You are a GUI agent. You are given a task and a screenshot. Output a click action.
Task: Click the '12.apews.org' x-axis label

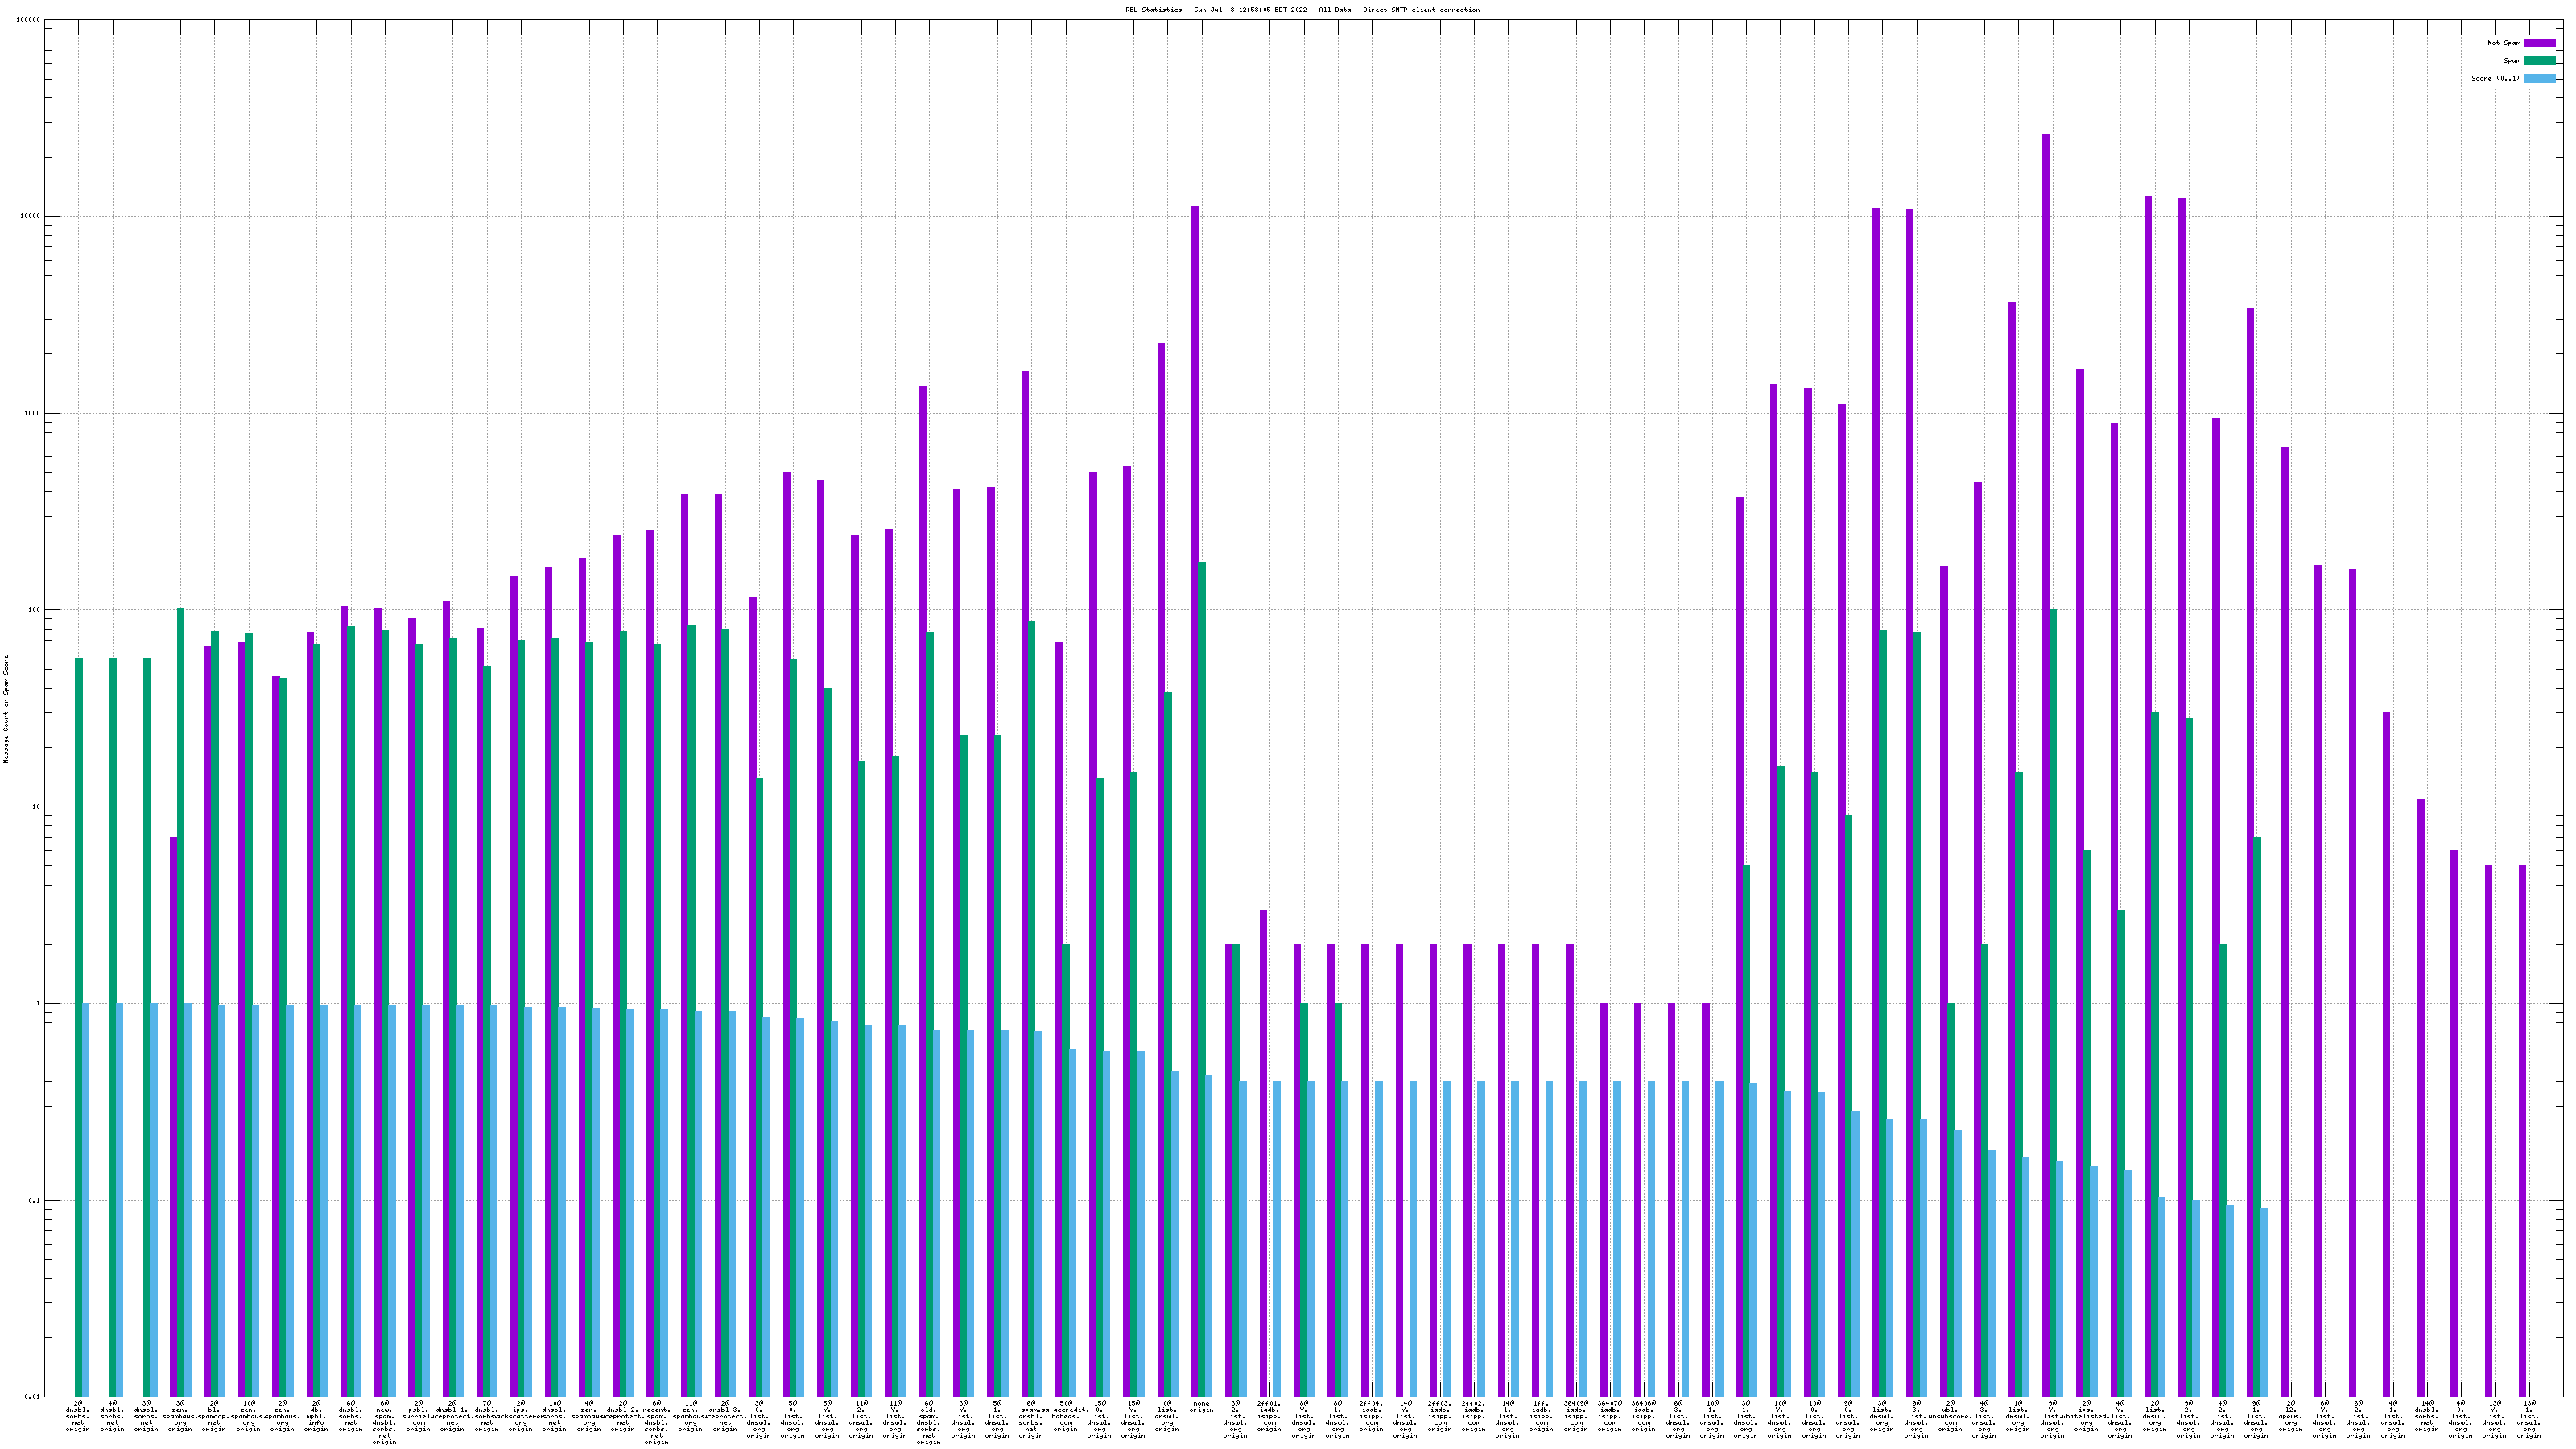[2290, 1416]
